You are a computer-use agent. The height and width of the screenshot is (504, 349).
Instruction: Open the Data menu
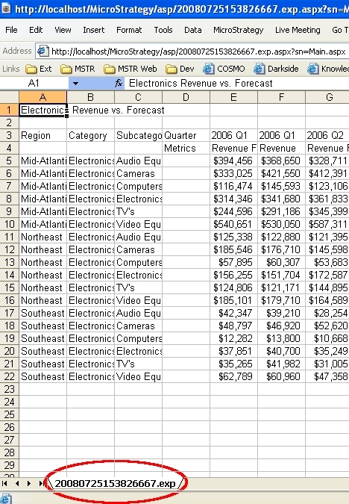click(192, 30)
